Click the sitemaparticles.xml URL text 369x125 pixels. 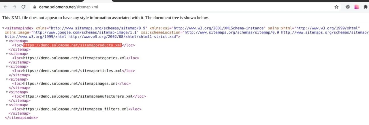pyautogui.click(x=73, y=71)
